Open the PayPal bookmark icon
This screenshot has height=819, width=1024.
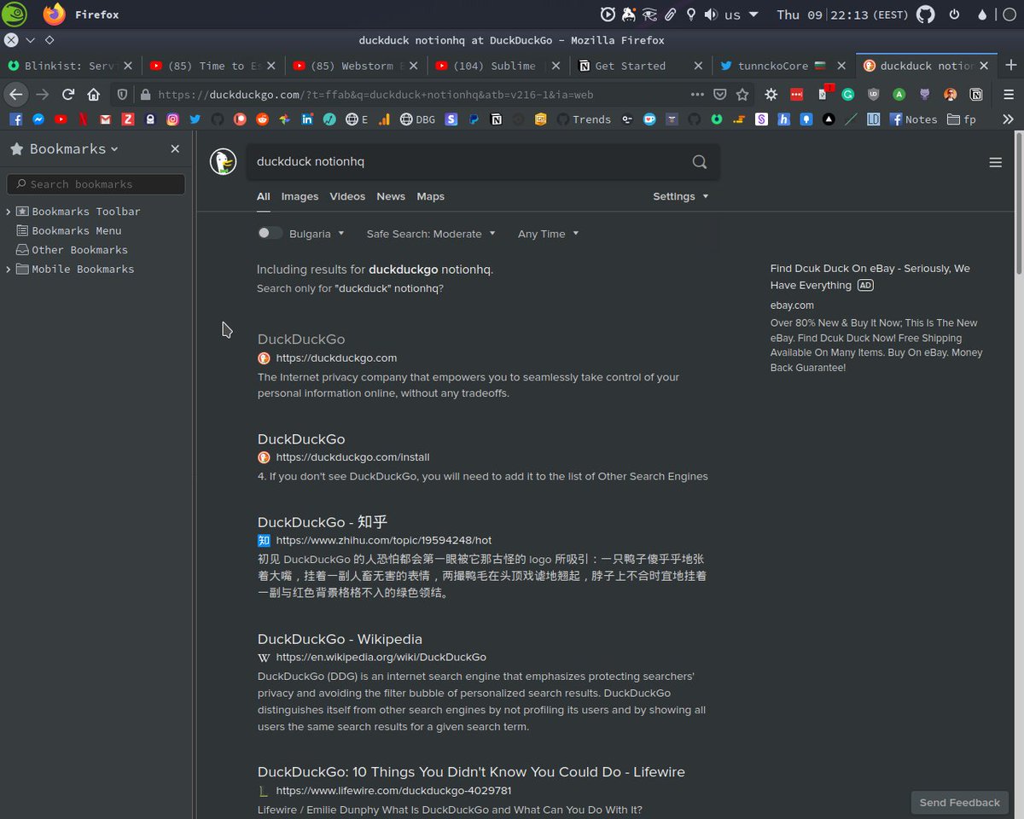pyautogui.click(x=474, y=119)
